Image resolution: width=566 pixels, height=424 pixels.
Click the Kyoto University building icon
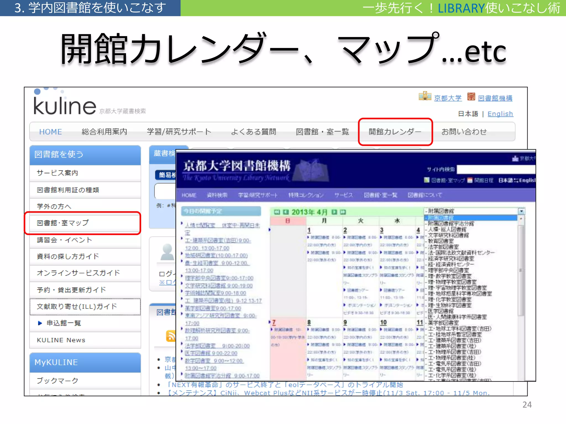point(425,96)
